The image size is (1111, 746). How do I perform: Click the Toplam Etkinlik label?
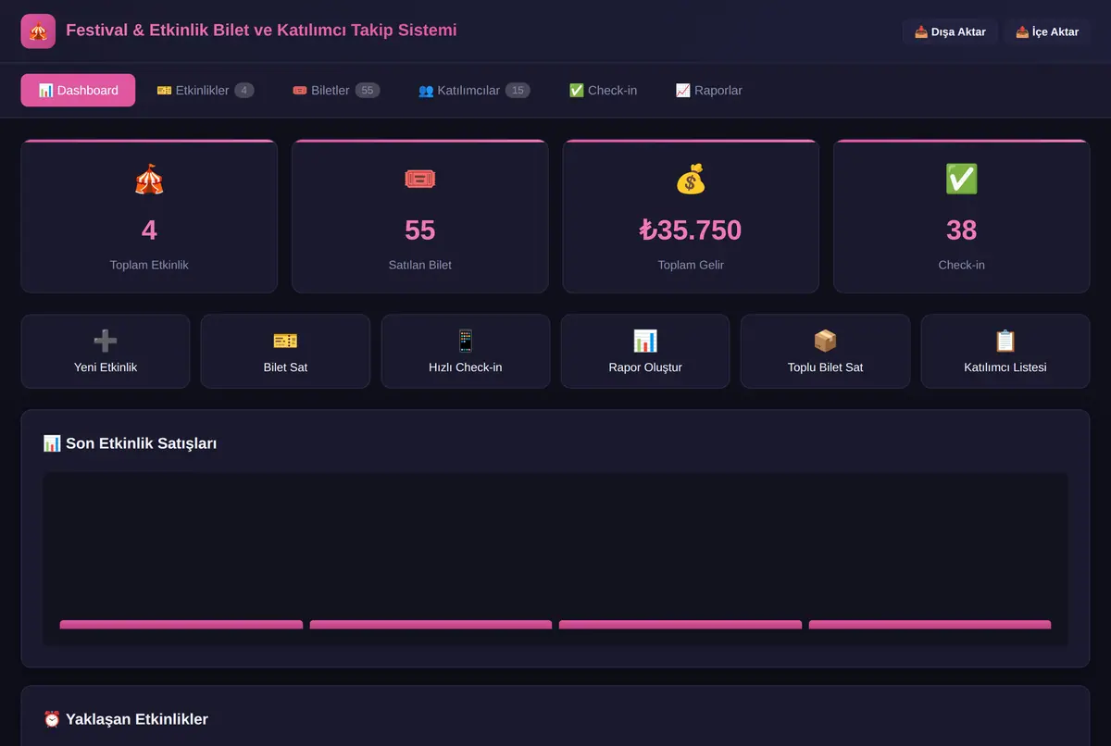(149, 265)
